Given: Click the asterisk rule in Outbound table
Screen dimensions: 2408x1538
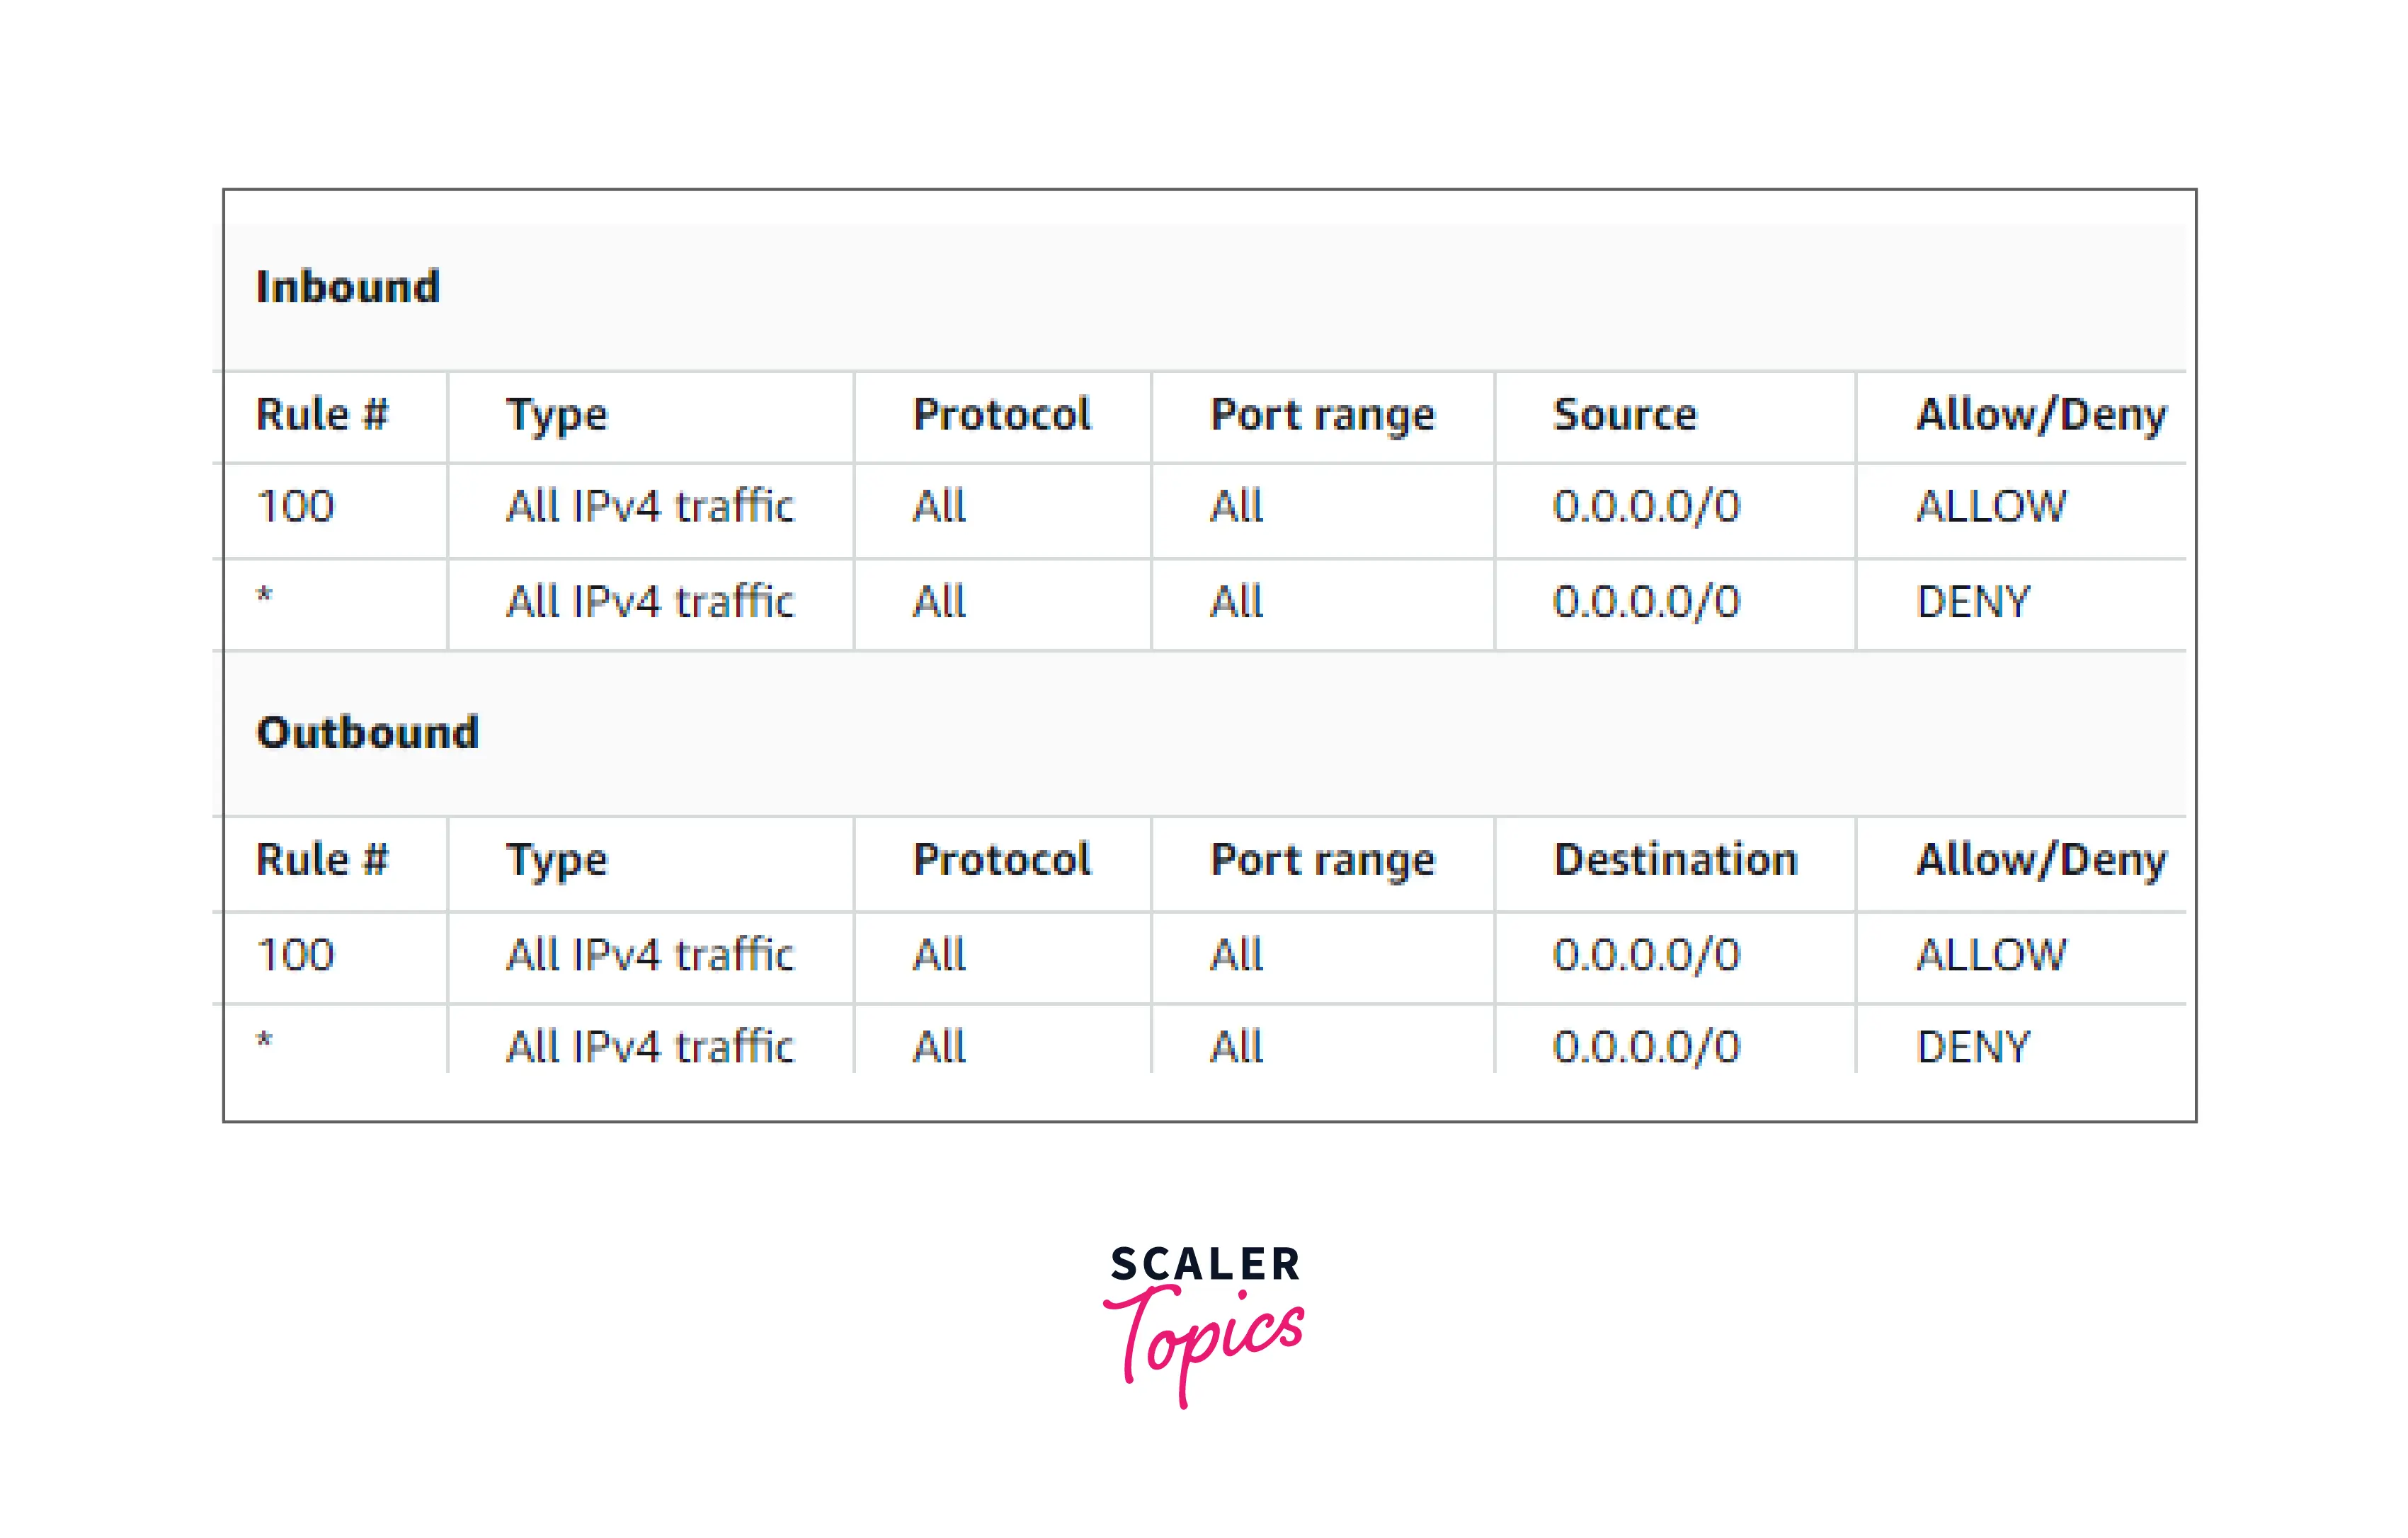Looking at the screenshot, I should pyautogui.click(x=264, y=1041).
